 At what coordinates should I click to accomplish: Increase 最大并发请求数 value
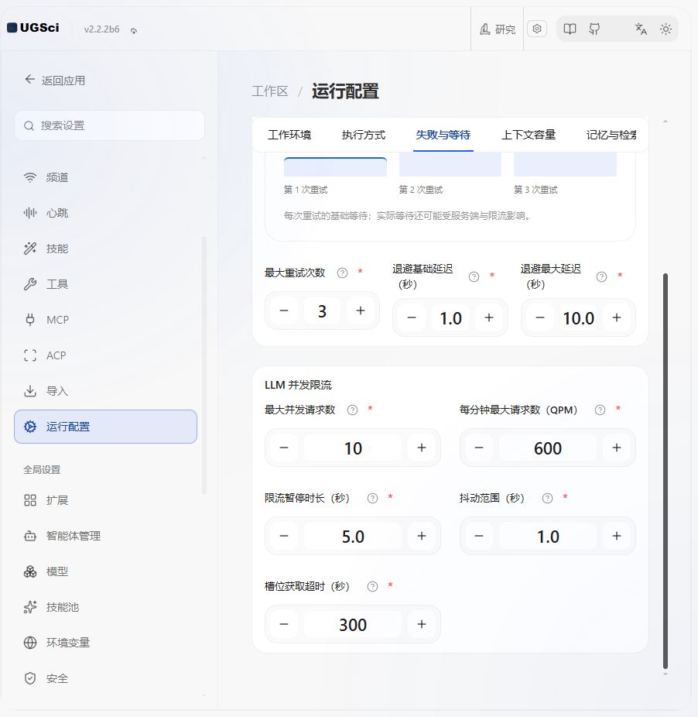click(422, 448)
